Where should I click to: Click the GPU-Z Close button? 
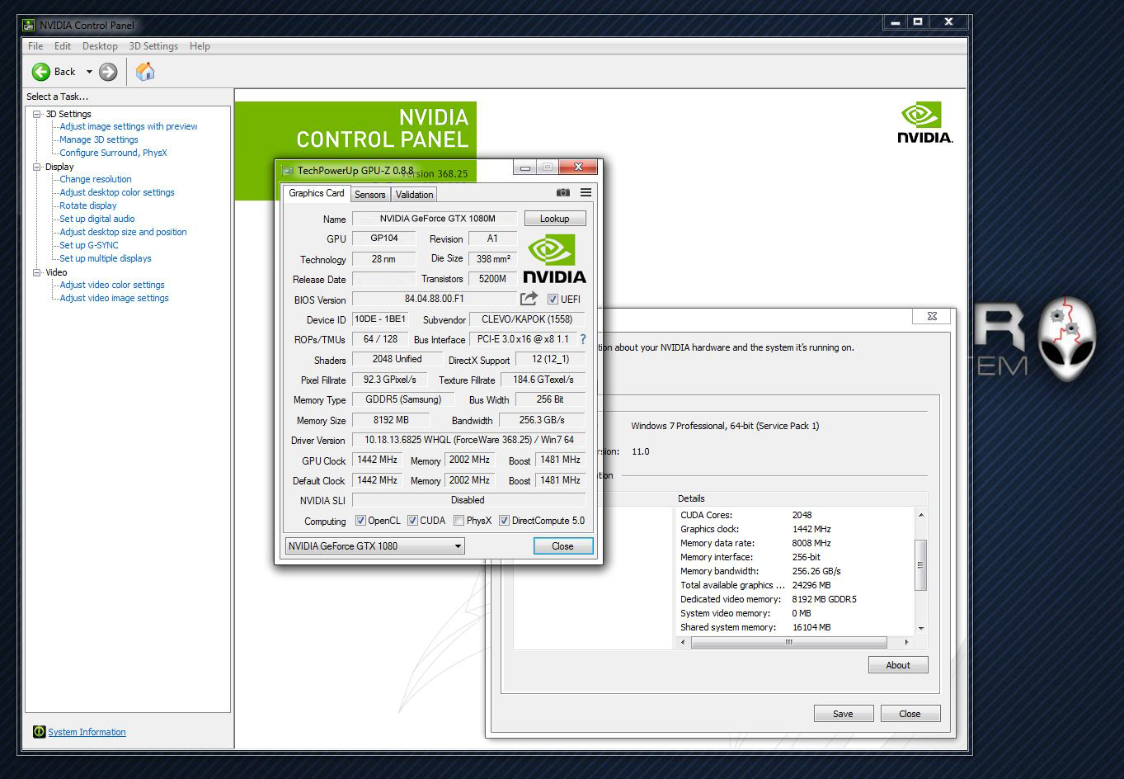coord(562,545)
